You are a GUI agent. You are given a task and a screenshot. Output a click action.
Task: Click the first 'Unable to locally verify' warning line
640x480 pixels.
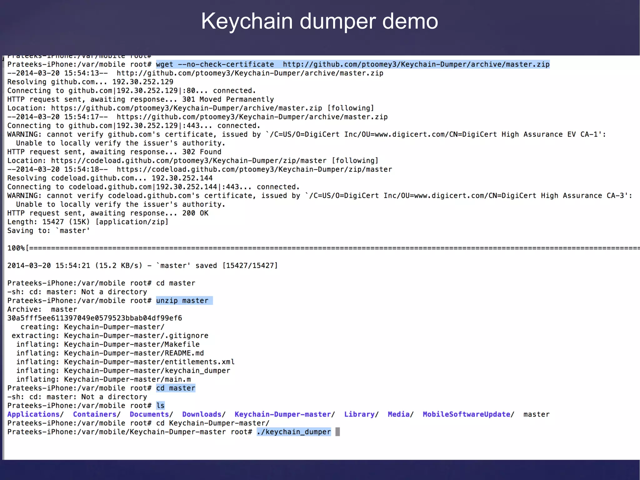pyautogui.click(x=121, y=143)
